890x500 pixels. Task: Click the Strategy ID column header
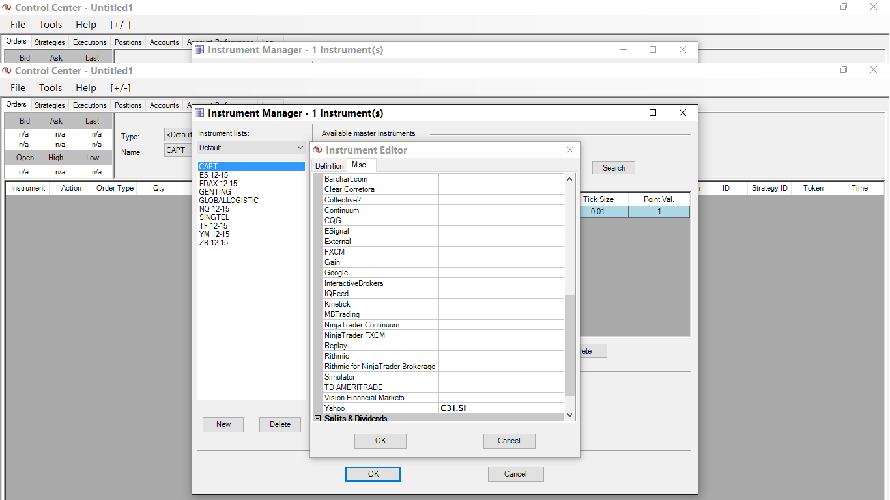click(769, 188)
